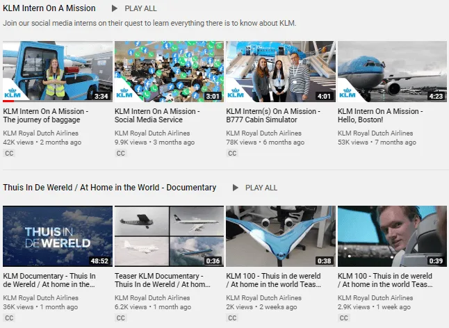449x328 pixels.
Task: Click '6.2K views • 1 month ago' text
Action: coord(153,307)
